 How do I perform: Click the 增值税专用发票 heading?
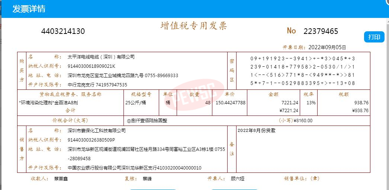pyautogui.click(x=194, y=26)
